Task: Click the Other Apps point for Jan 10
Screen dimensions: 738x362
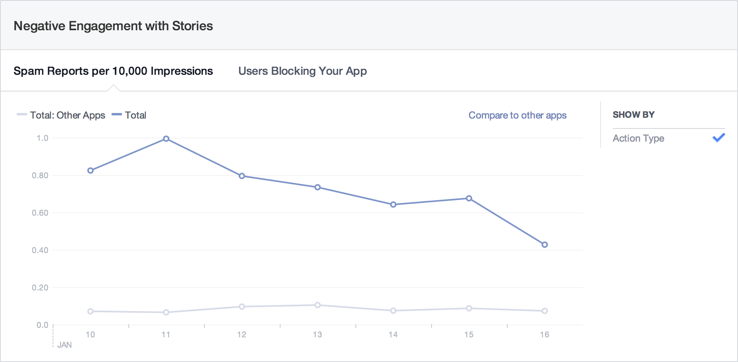Action: (90, 311)
